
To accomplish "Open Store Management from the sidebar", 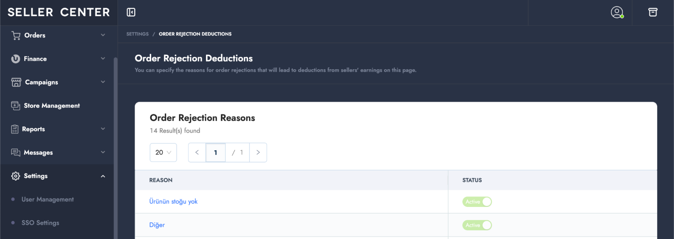I will [52, 106].
